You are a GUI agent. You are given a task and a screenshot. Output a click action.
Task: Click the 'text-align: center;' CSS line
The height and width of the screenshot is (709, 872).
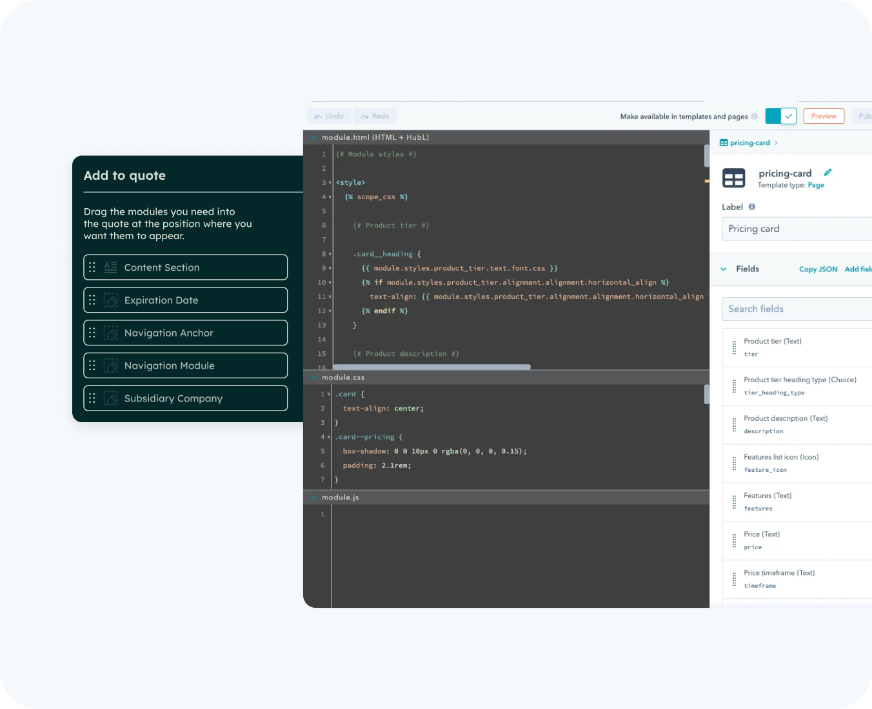pyautogui.click(x=383, y=409)
